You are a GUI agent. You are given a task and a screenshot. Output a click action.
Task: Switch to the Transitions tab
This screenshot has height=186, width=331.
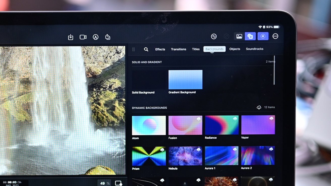(178, 49)
